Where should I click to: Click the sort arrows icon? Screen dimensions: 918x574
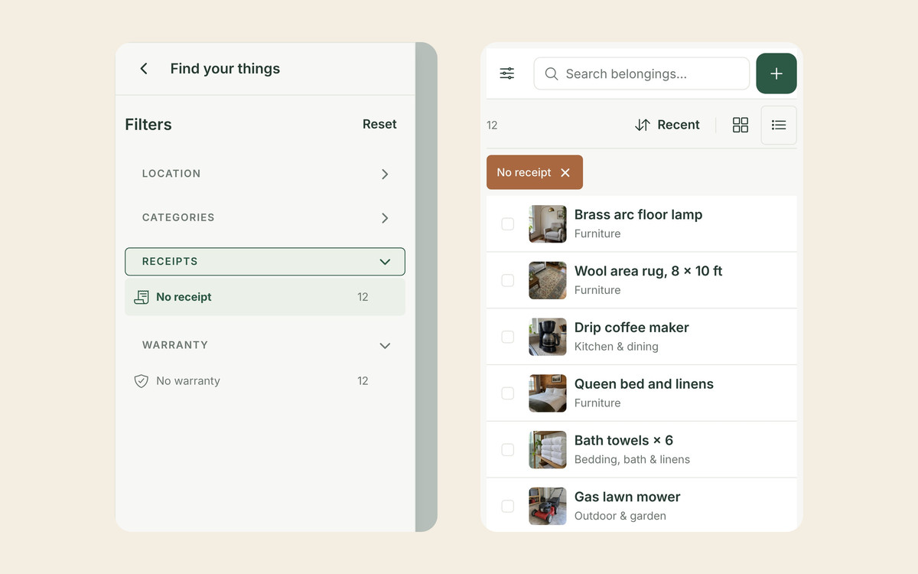pos(643,125)
